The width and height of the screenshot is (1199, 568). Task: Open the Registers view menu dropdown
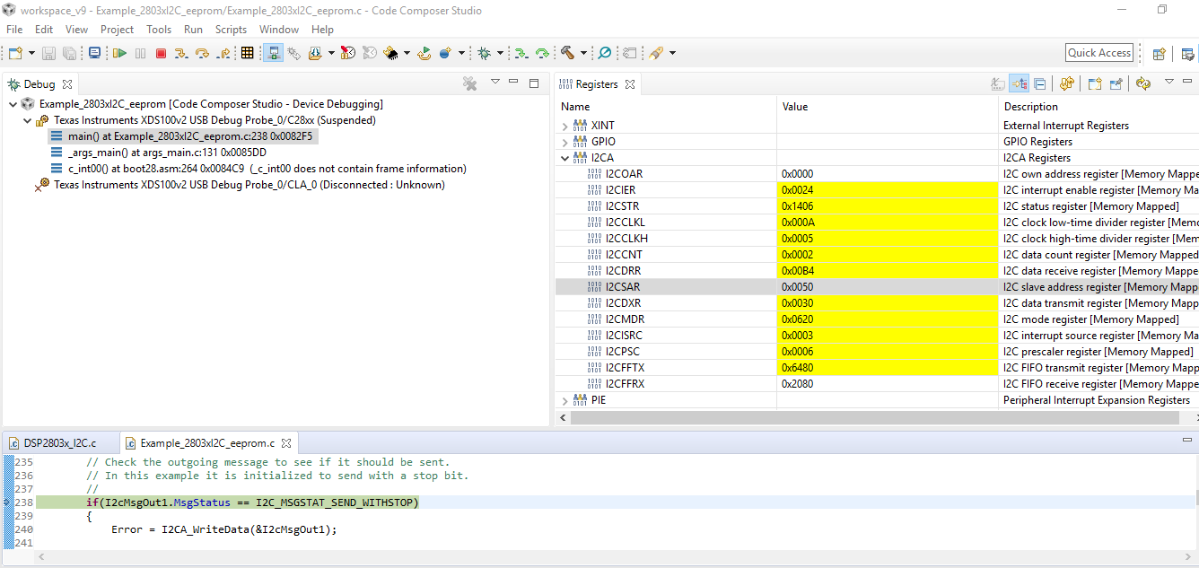click(1168, 83)
